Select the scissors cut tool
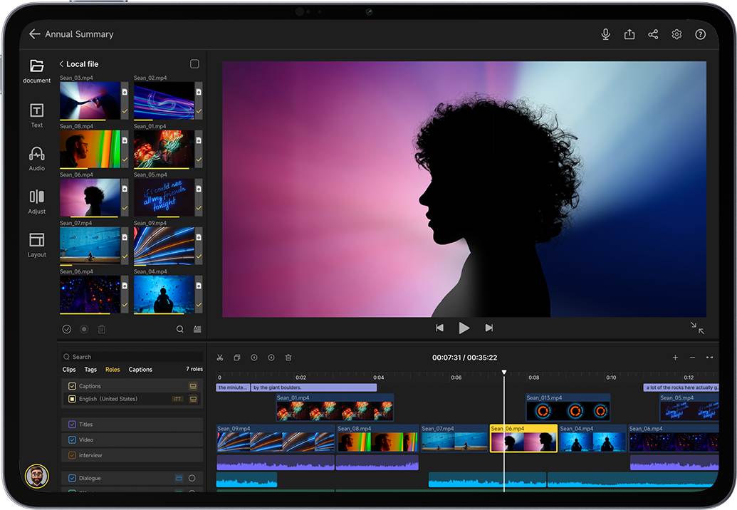Image resolution: width=737 pixels, height=510 pixels. (220, 358)
